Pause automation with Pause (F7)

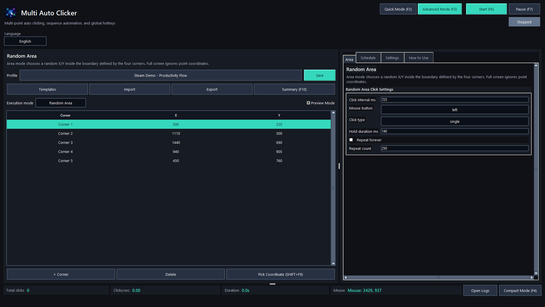click(524, 9)
